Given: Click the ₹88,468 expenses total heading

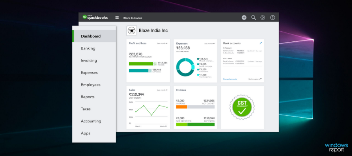Looking at the screenshot, I should click(183, 48).
